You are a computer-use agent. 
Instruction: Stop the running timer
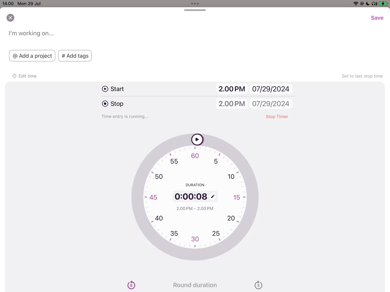(277, 116)
